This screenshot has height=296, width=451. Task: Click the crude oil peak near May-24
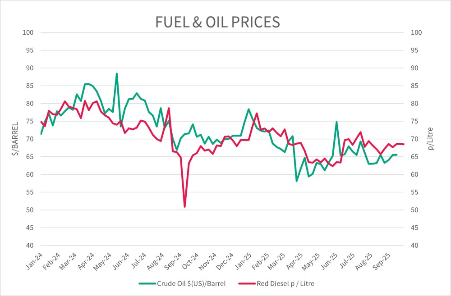point(117,73)
